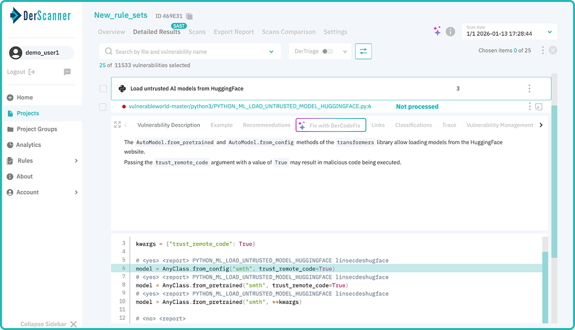Open the Vulnerability Management tab

tap(499, 125)
